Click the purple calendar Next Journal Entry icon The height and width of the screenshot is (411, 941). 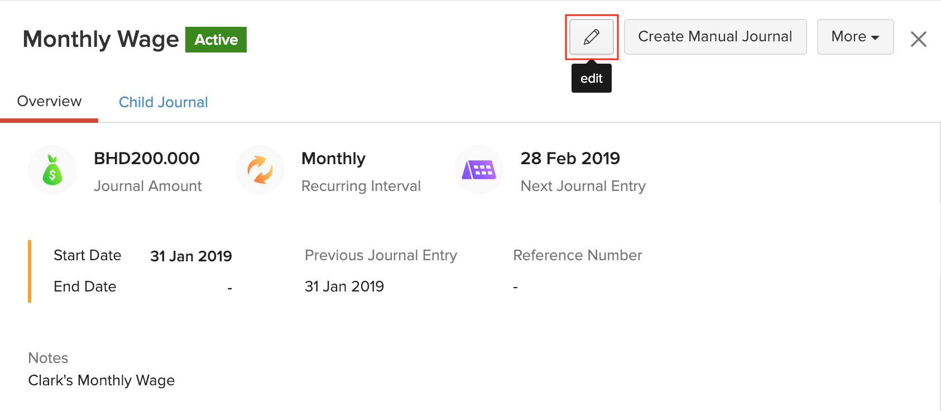pos(479,170)
